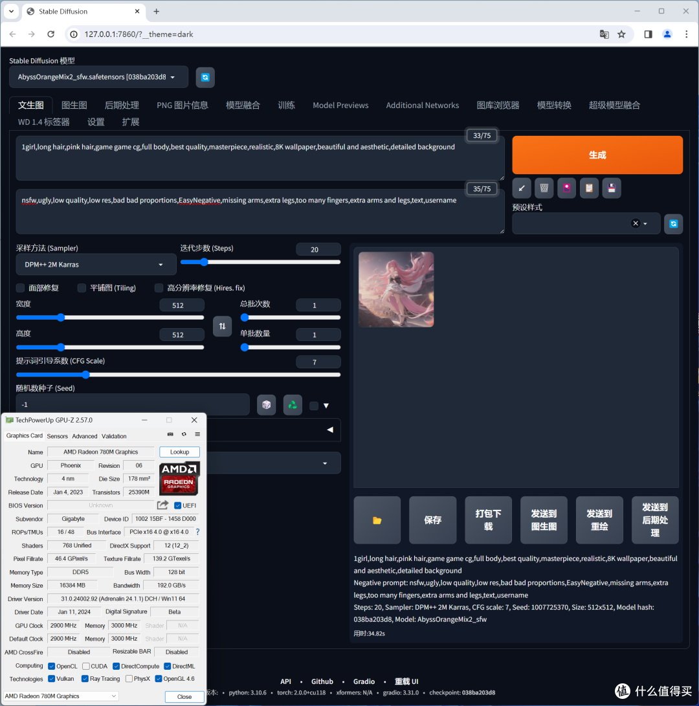View site information icon in address bar
699x706 pixels.
[74, 34]
